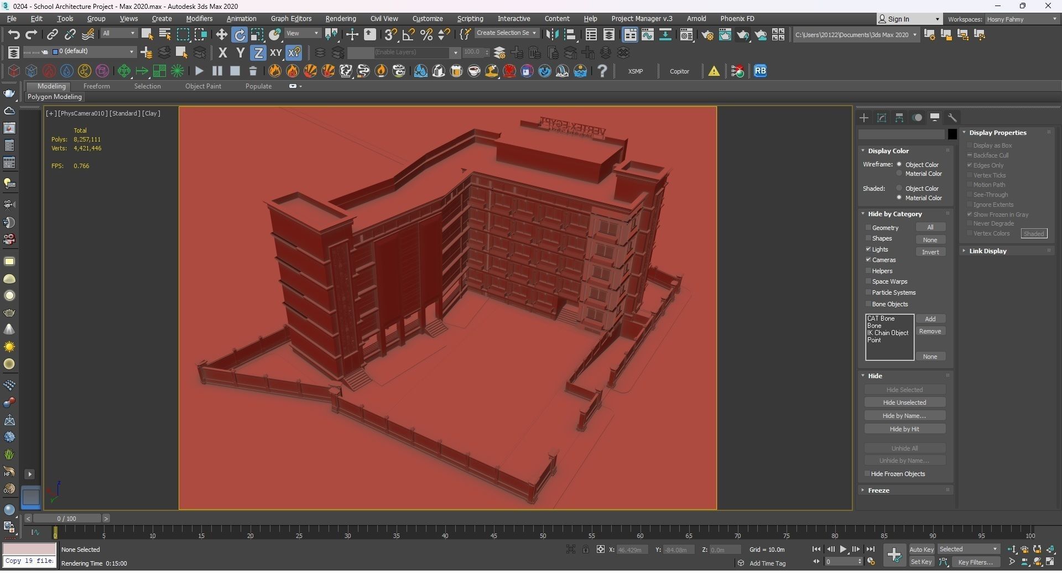Switch to the Object Paint ribbon tab

pos(203,86)
